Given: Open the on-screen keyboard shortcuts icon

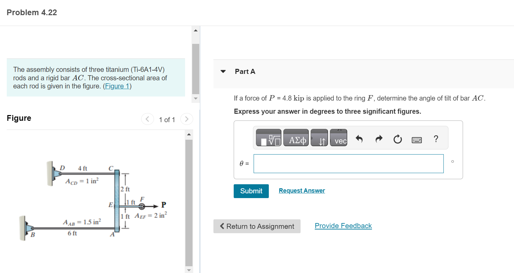Looking at the screenshot, I should pos(417,139).
